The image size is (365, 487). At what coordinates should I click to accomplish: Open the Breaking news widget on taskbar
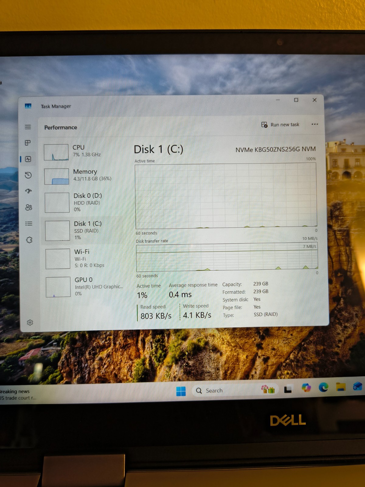tap(18, 394)
